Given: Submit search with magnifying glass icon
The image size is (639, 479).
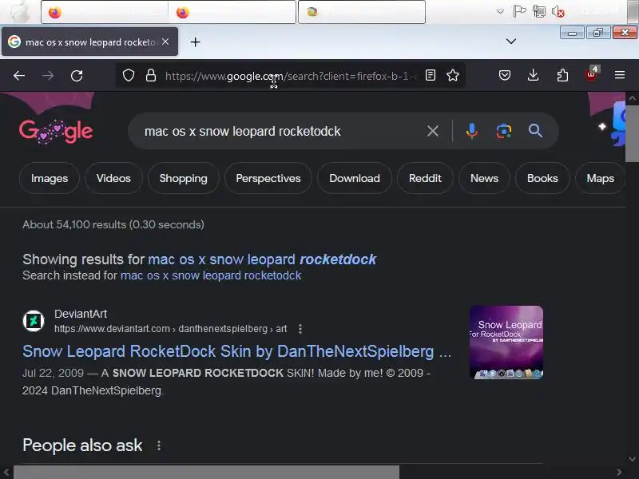Looking at the screenshot, I should pos(535,131).
